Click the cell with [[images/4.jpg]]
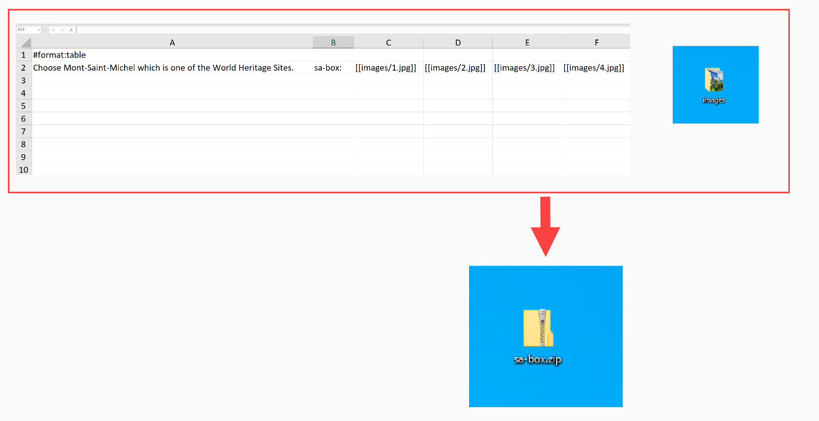This screenshot has width=819, height=421. (x=596, y=68)
